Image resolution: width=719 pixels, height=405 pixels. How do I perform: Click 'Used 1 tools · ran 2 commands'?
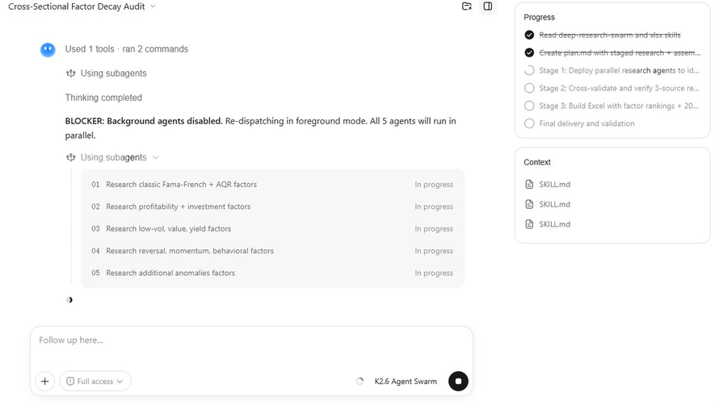coord(127,49)
